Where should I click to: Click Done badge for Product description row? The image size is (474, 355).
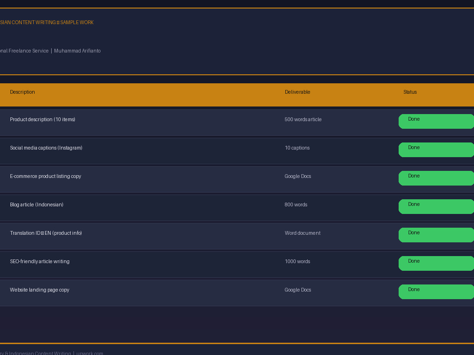tap(436, 121)
